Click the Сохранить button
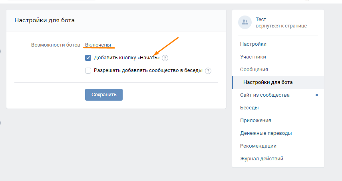 coord(104,95)
